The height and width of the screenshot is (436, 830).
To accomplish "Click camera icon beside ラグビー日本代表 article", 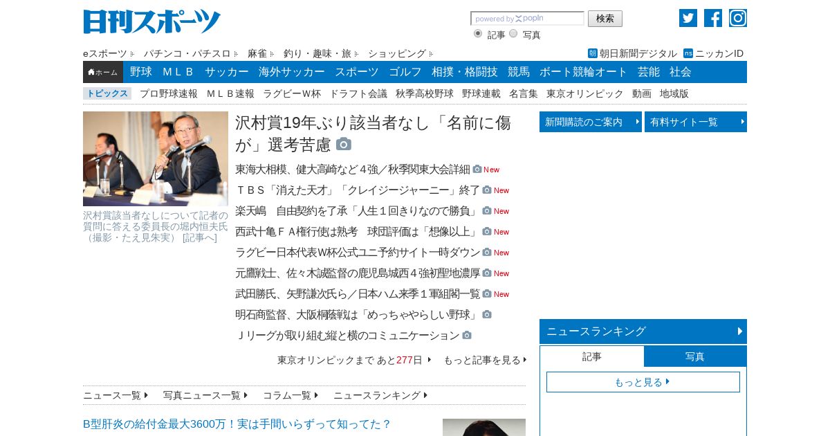I will pos(487,252).
